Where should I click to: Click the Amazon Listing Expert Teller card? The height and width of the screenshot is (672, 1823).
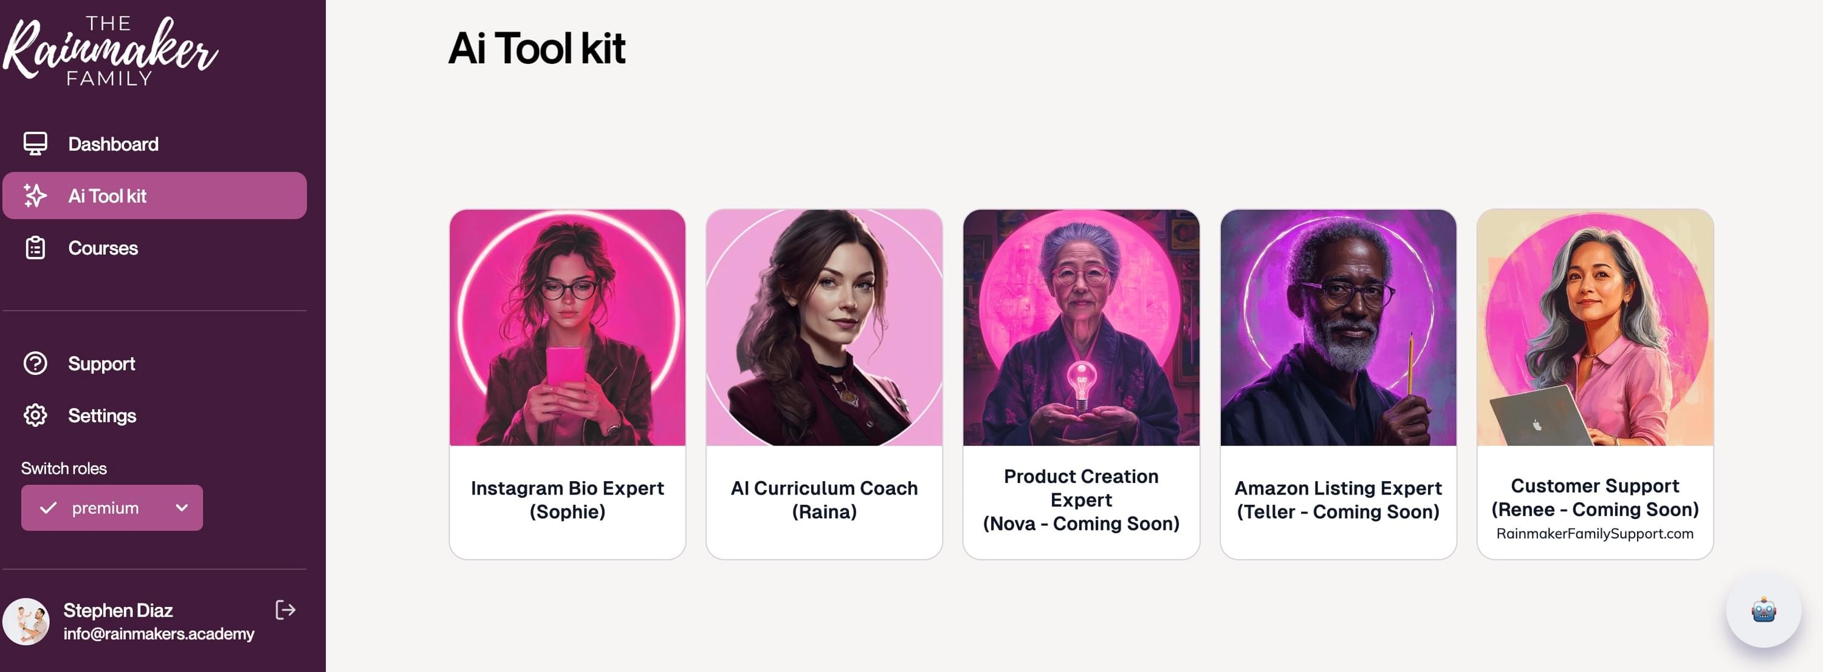tap(1338, 384)
